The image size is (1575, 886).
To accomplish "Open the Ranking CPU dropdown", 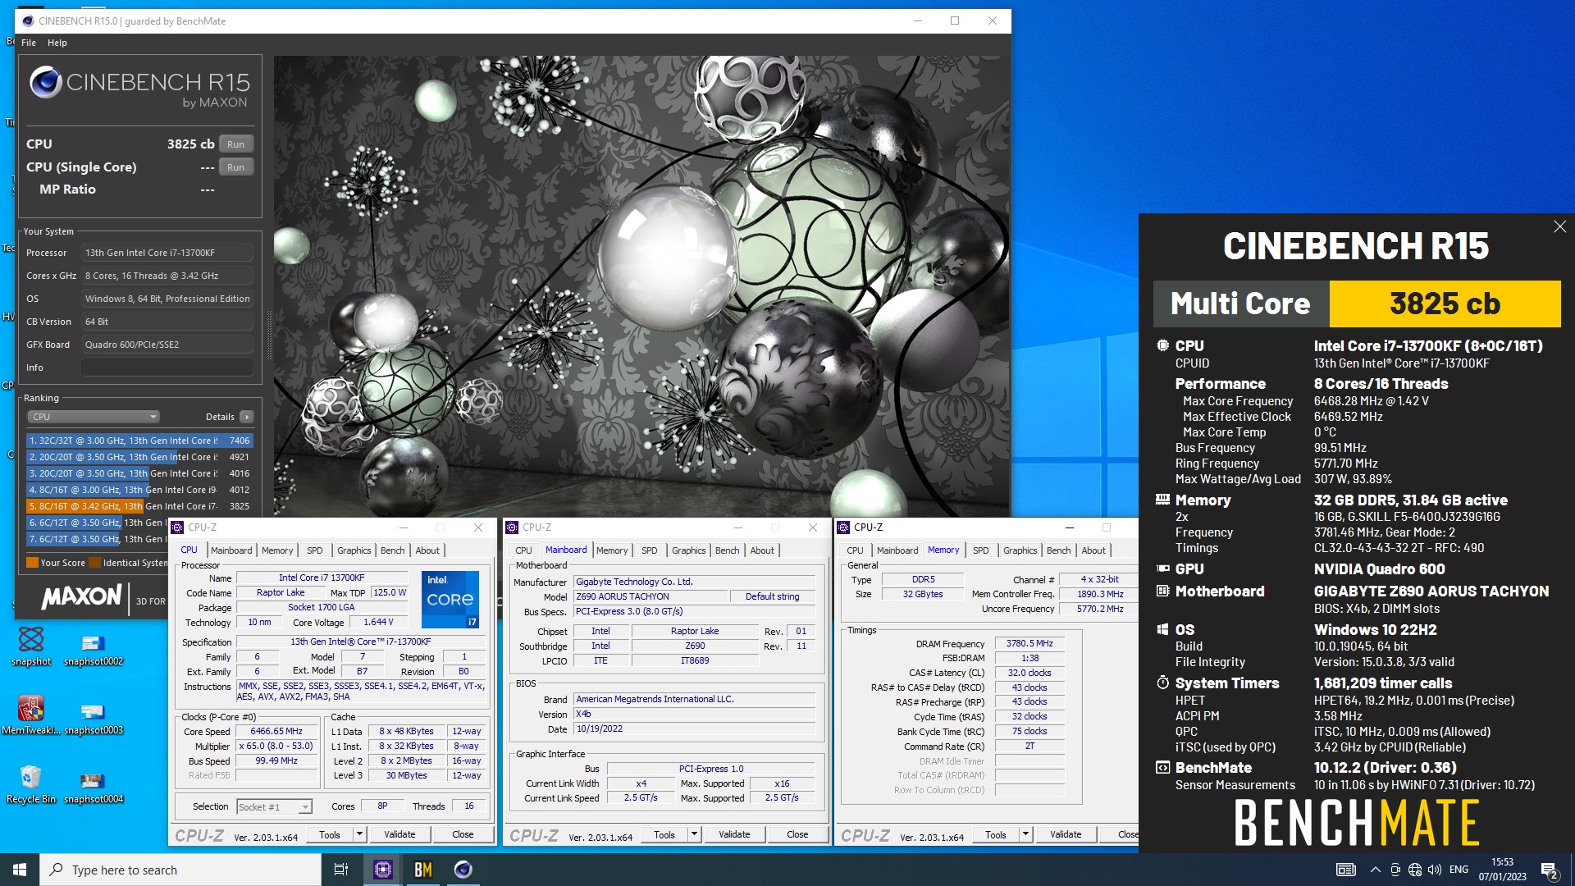I will 94,417.
